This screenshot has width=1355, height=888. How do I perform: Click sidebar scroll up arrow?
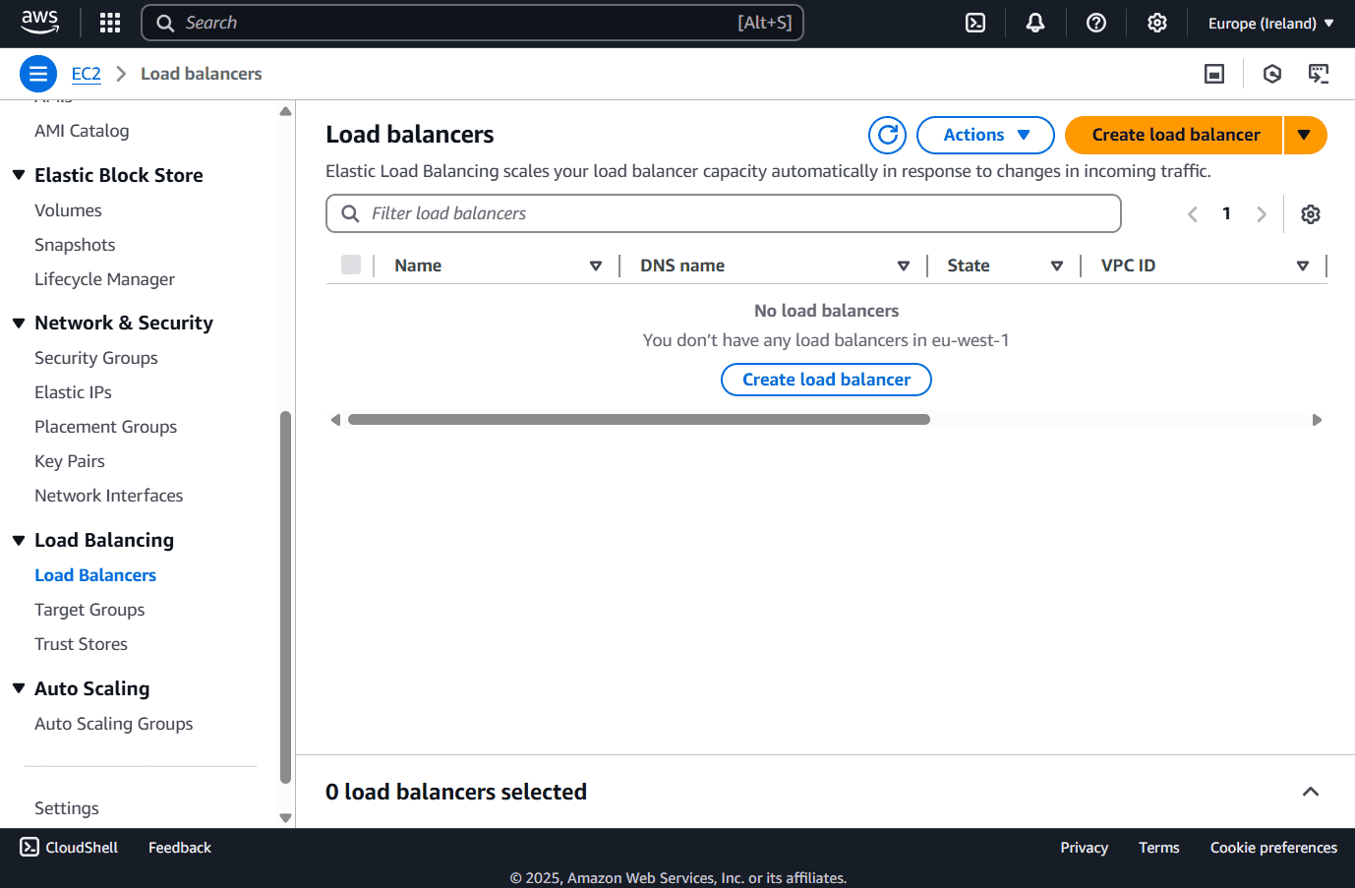pos(285,111)
